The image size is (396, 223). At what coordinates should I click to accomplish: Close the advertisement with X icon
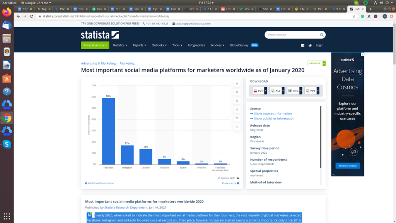click(x=362, y=54)
